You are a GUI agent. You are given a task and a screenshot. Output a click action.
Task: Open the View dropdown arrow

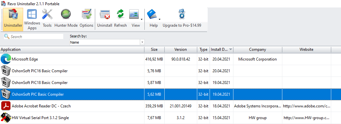141,20
